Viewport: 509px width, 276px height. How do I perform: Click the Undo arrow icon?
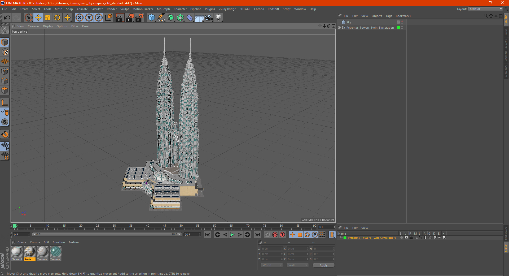7,18
